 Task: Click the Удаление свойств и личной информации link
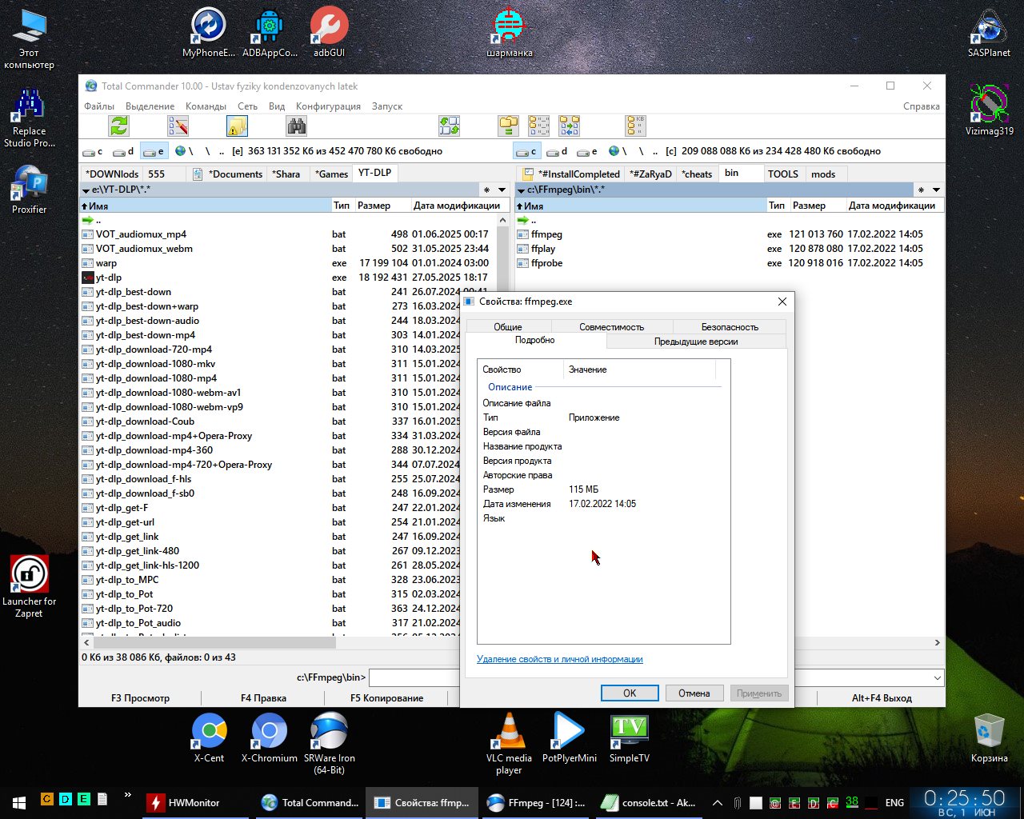coord(560,659)
